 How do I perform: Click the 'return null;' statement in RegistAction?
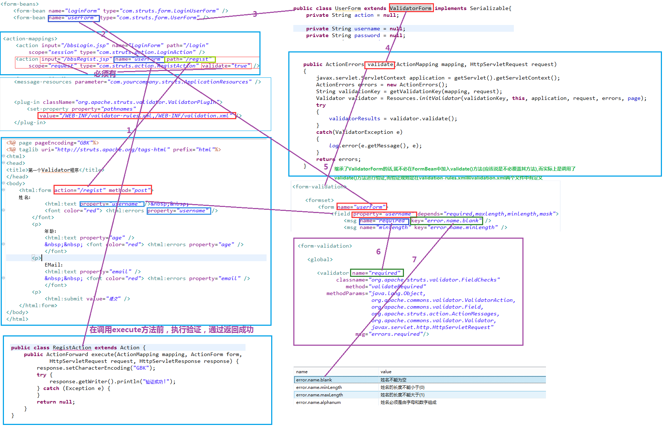pos(56,402)
